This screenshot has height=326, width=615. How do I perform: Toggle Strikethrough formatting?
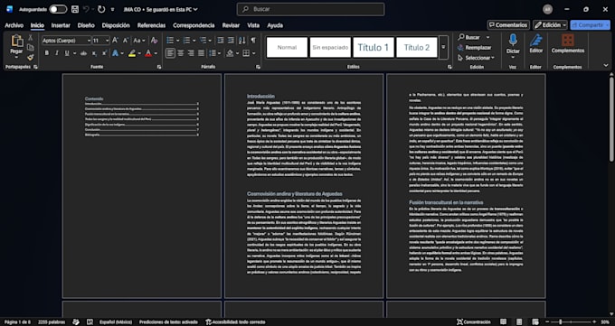tap(83, 53)
